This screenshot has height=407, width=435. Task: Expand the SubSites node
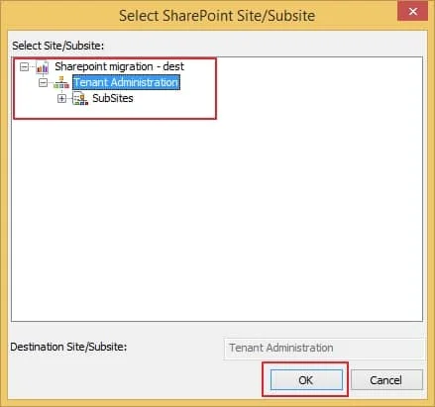[x=61, y=98]
